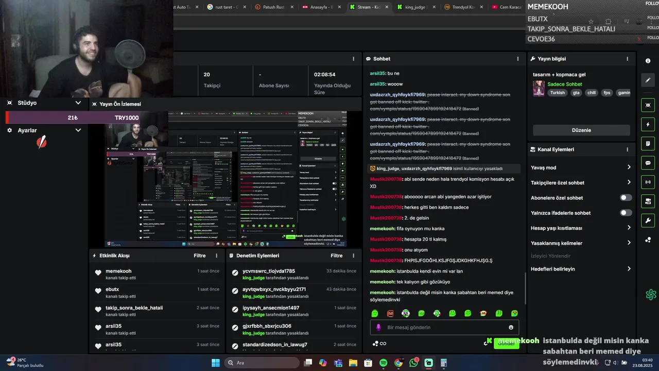Toggle the wrench stream info sidebar icon
The height and width of the screenshot is (371, 659).
click(x=648, y=221)
